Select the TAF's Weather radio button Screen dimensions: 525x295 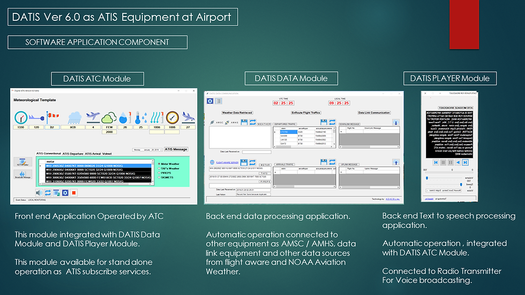point(159,169)
